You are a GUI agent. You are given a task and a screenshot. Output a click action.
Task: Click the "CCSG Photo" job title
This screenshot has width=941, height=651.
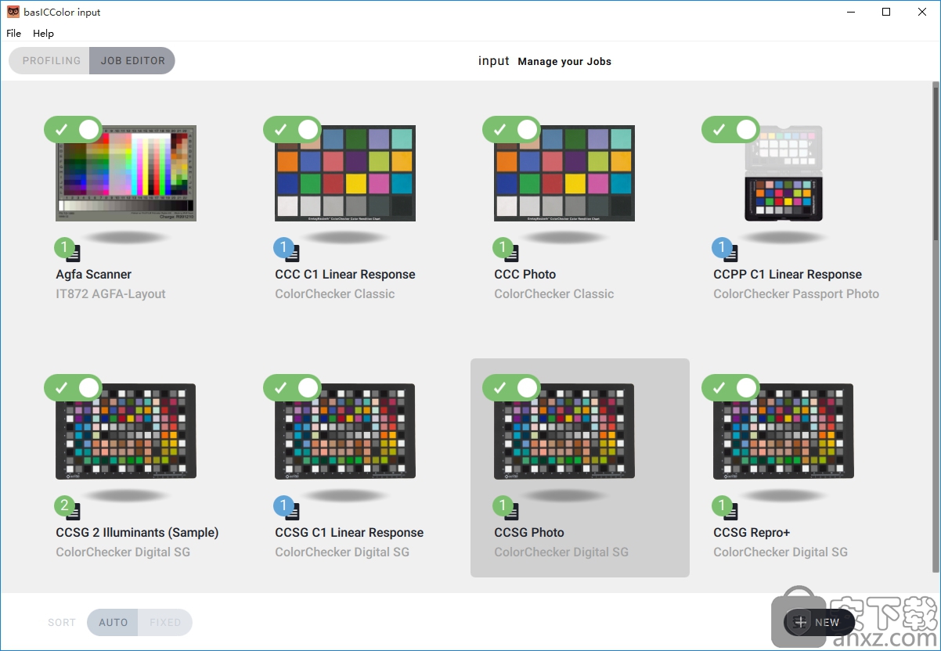(529, 533)
